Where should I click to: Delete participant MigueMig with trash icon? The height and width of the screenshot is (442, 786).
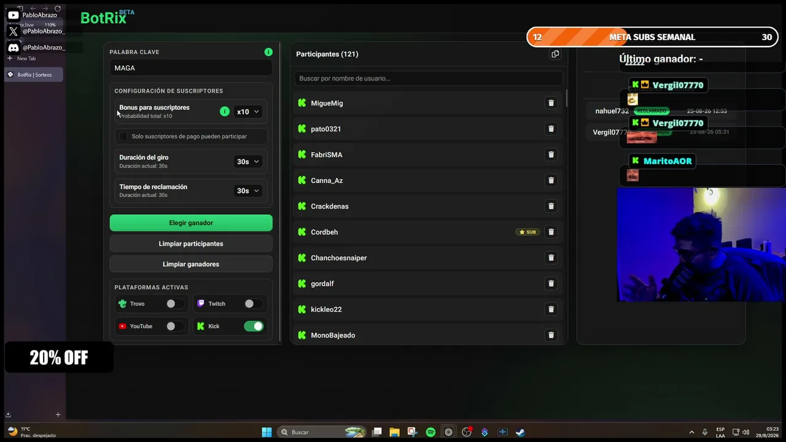(x=551, y=103)
